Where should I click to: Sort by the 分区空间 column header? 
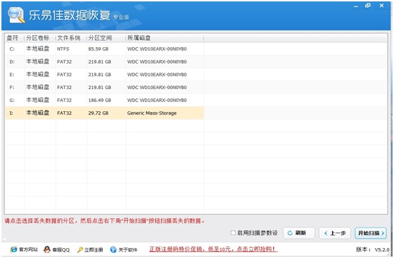pos(106,38)
